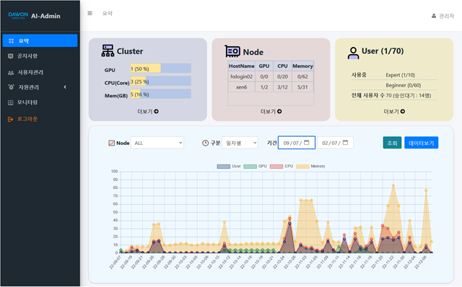Click the clock icon beside 구분
This screenshot has width=462, height=287.
pos(205,143)
